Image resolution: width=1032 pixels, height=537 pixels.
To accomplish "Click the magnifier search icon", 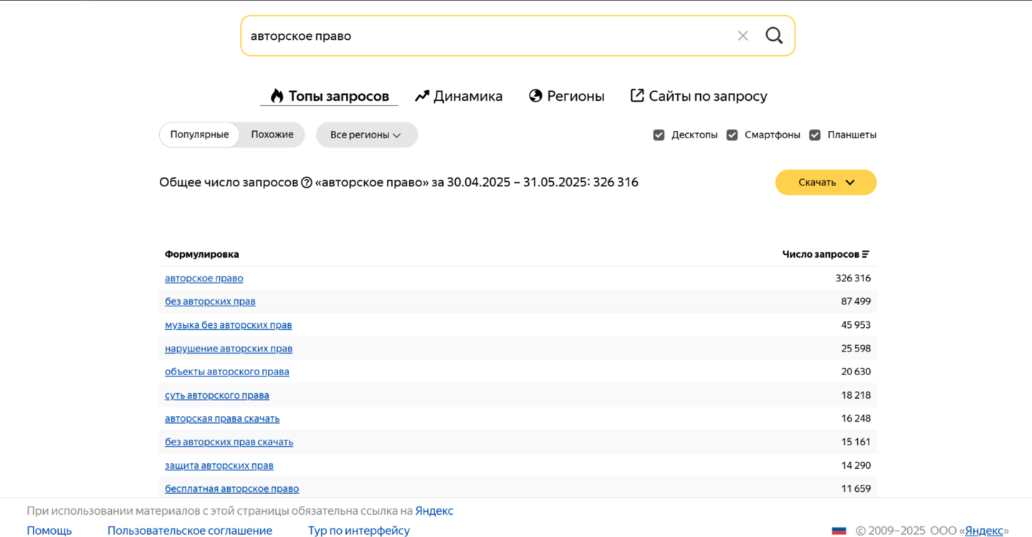I will coord(774,36).
